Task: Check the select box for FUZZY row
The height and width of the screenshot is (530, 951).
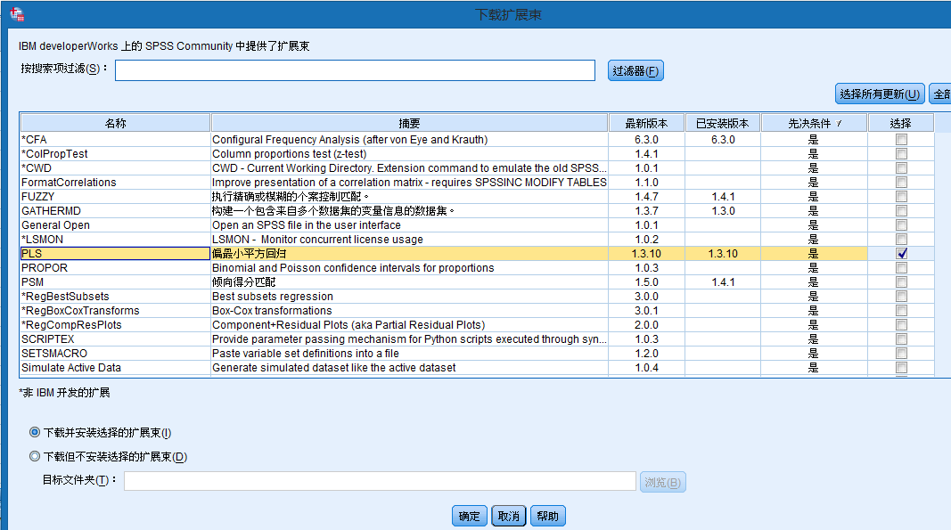Action: (901, 197)
